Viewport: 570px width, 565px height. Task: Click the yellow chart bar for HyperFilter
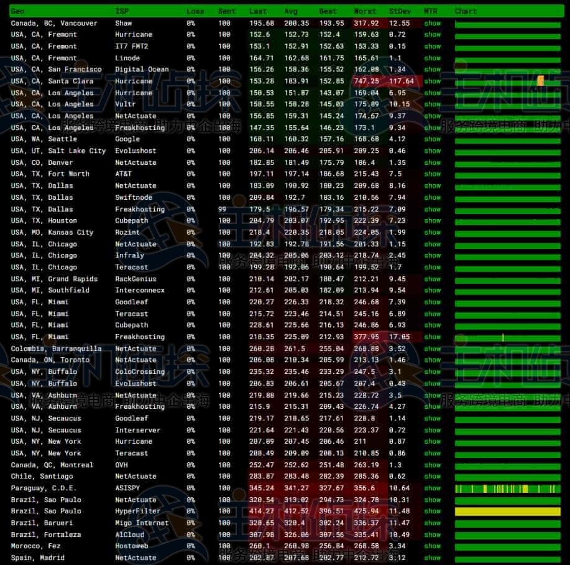tap(507, 511)
